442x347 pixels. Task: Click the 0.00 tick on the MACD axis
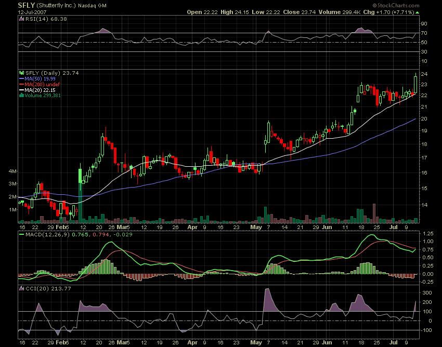pyautogui.click(x=428, y=274)
